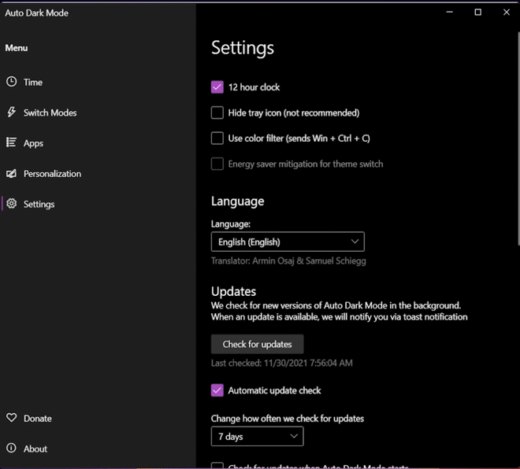Click the vertical scrollbar on right edge

[x=518, y=138]
